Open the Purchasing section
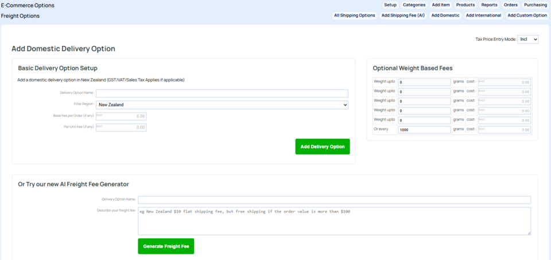Viewport: 551px width, 260px height. click(x=535, y=5)
